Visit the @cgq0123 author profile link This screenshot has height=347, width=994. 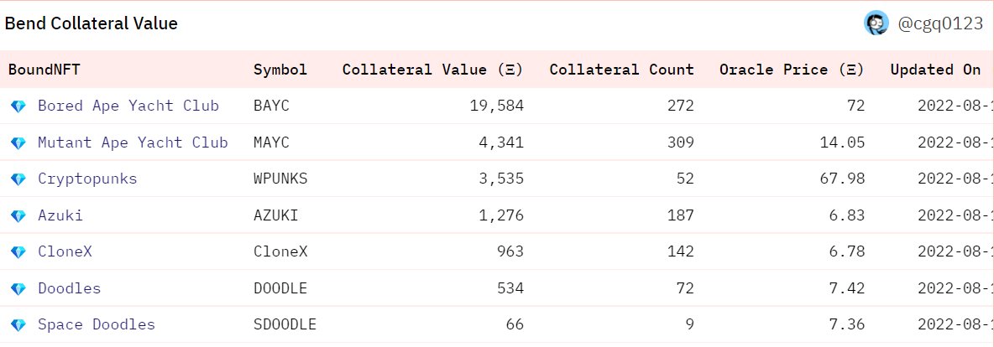tap(941, 24)
